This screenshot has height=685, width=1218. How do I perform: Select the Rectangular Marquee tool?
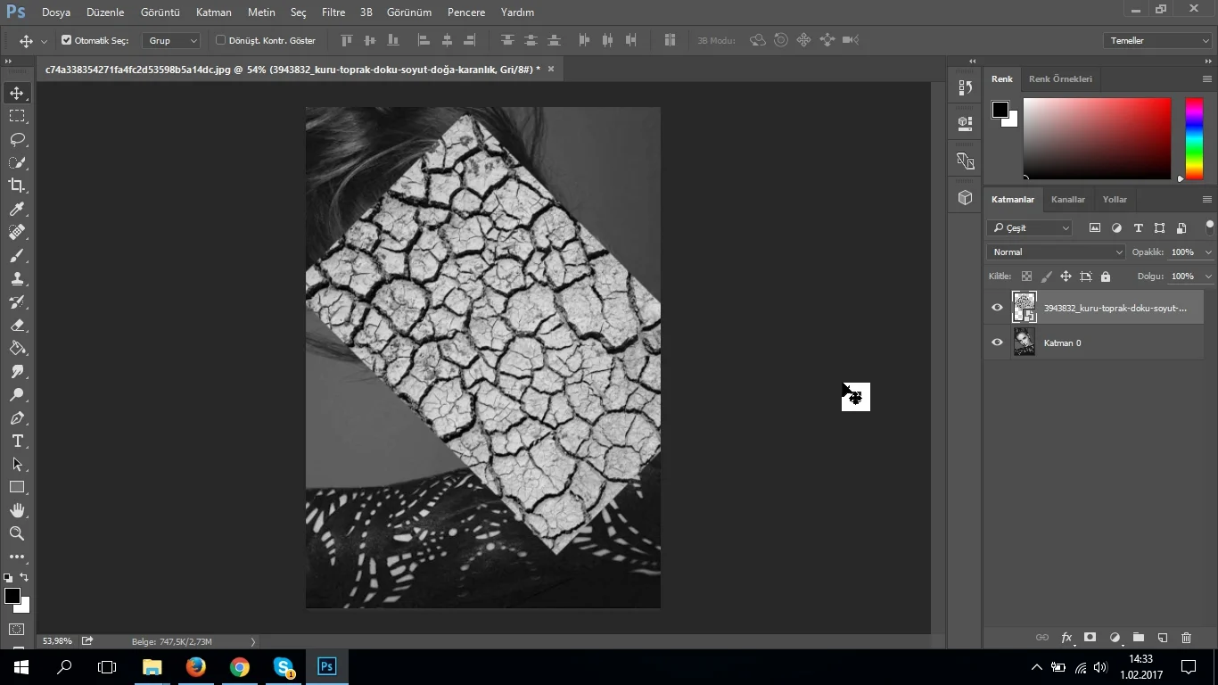tap(17, 116)
